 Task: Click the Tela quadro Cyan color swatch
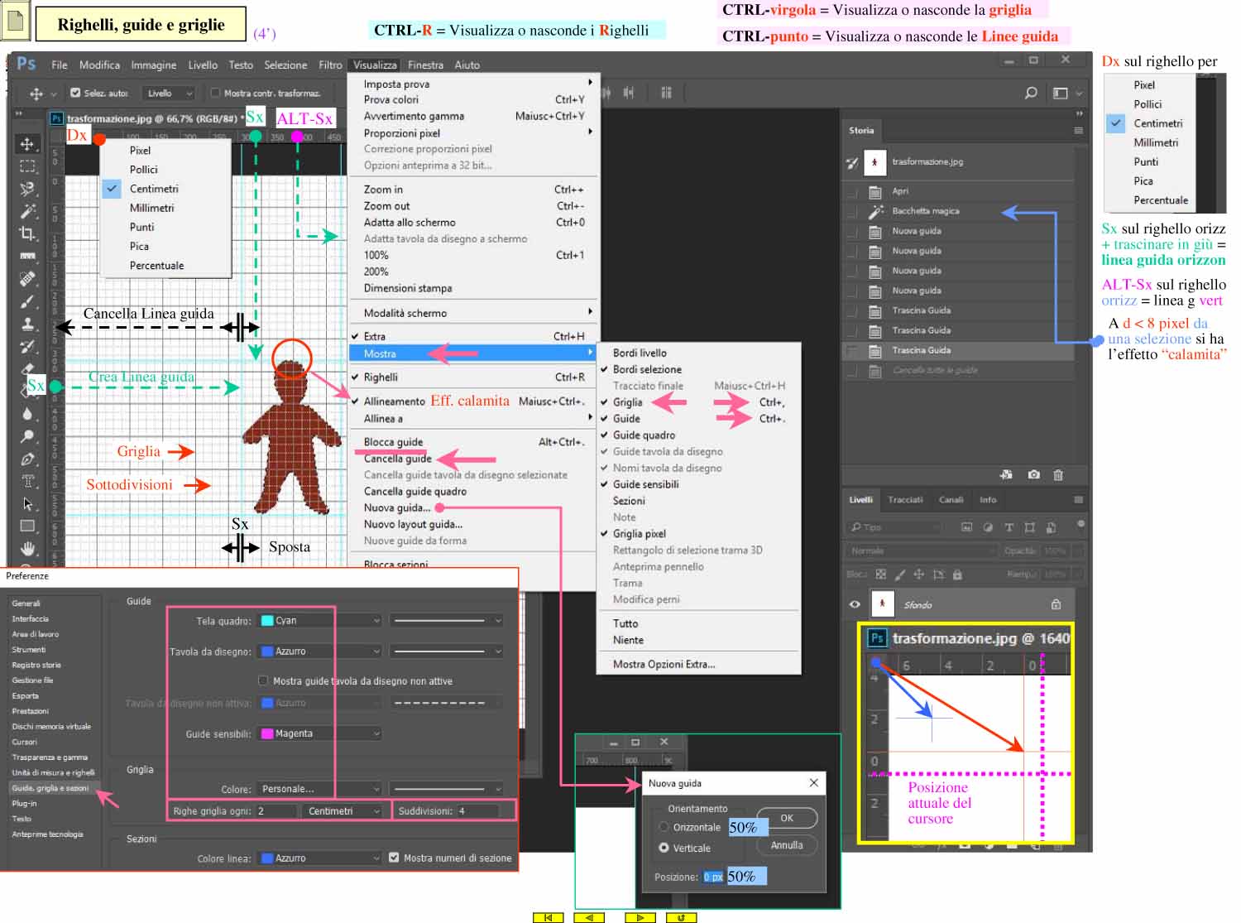[267, 620]
